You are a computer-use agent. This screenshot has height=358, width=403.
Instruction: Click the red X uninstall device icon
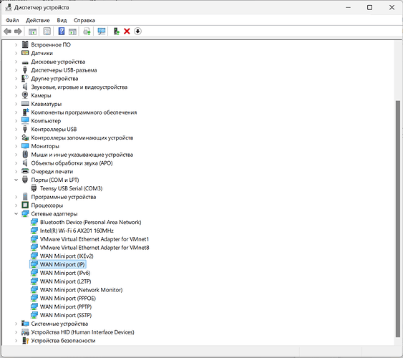(127, 32)
